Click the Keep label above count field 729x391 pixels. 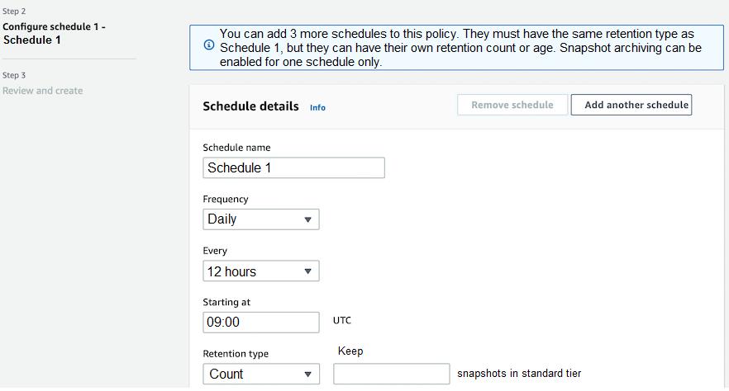350,351
